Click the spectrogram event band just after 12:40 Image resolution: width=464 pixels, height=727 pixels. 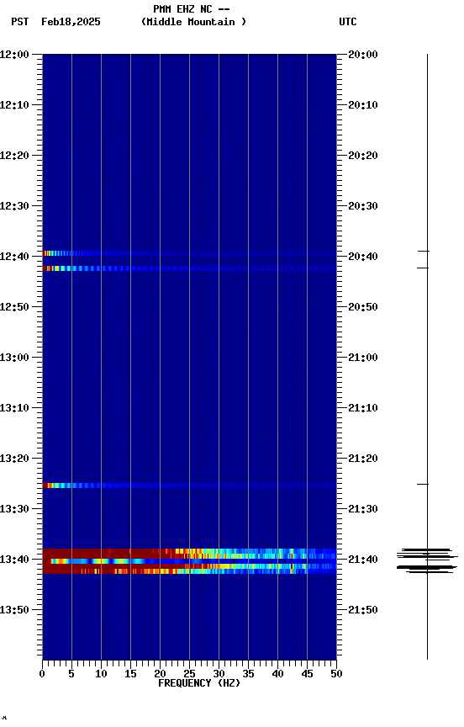pyautogui.click(x=189, y=268)
